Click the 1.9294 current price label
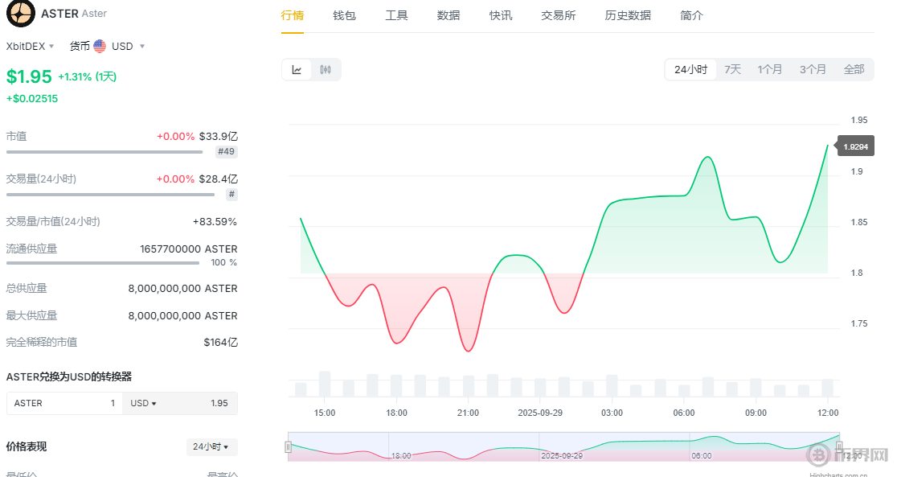 (x=854, y=146)
